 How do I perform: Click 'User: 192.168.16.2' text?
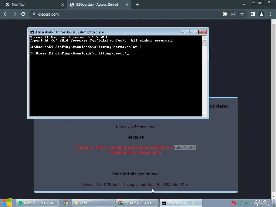point(101,184)
